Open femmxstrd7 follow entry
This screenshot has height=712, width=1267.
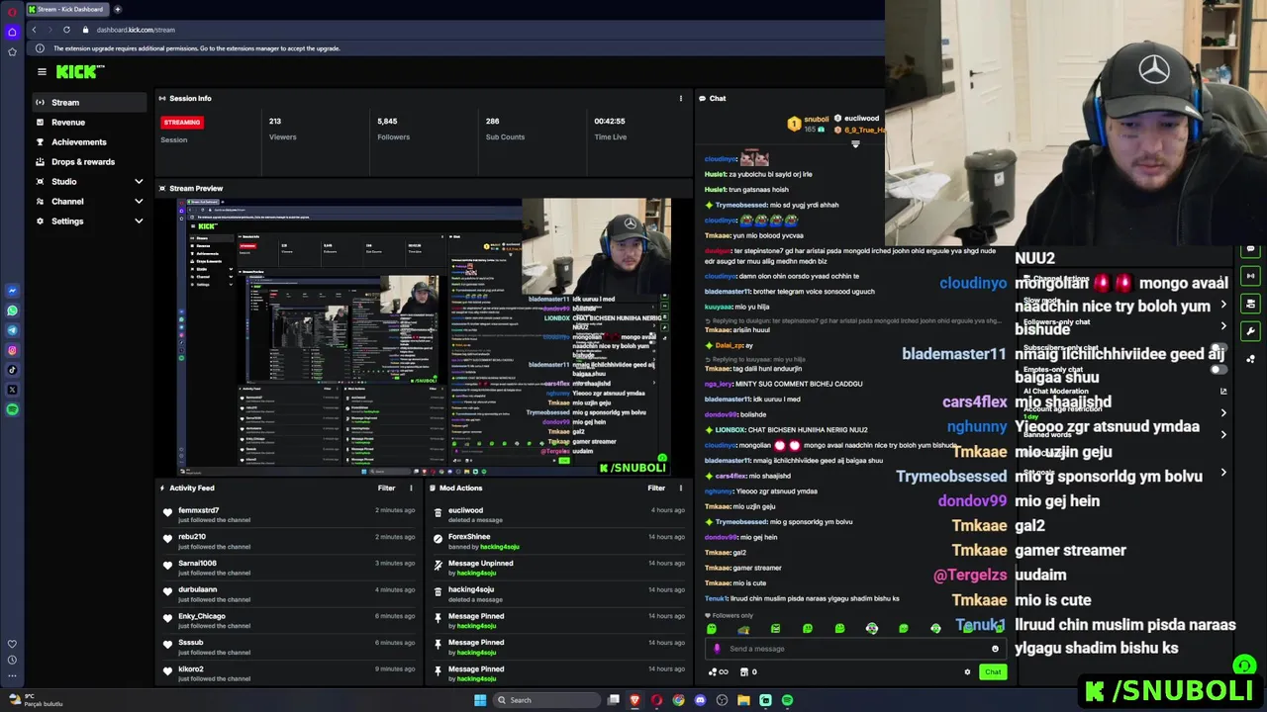288,514
